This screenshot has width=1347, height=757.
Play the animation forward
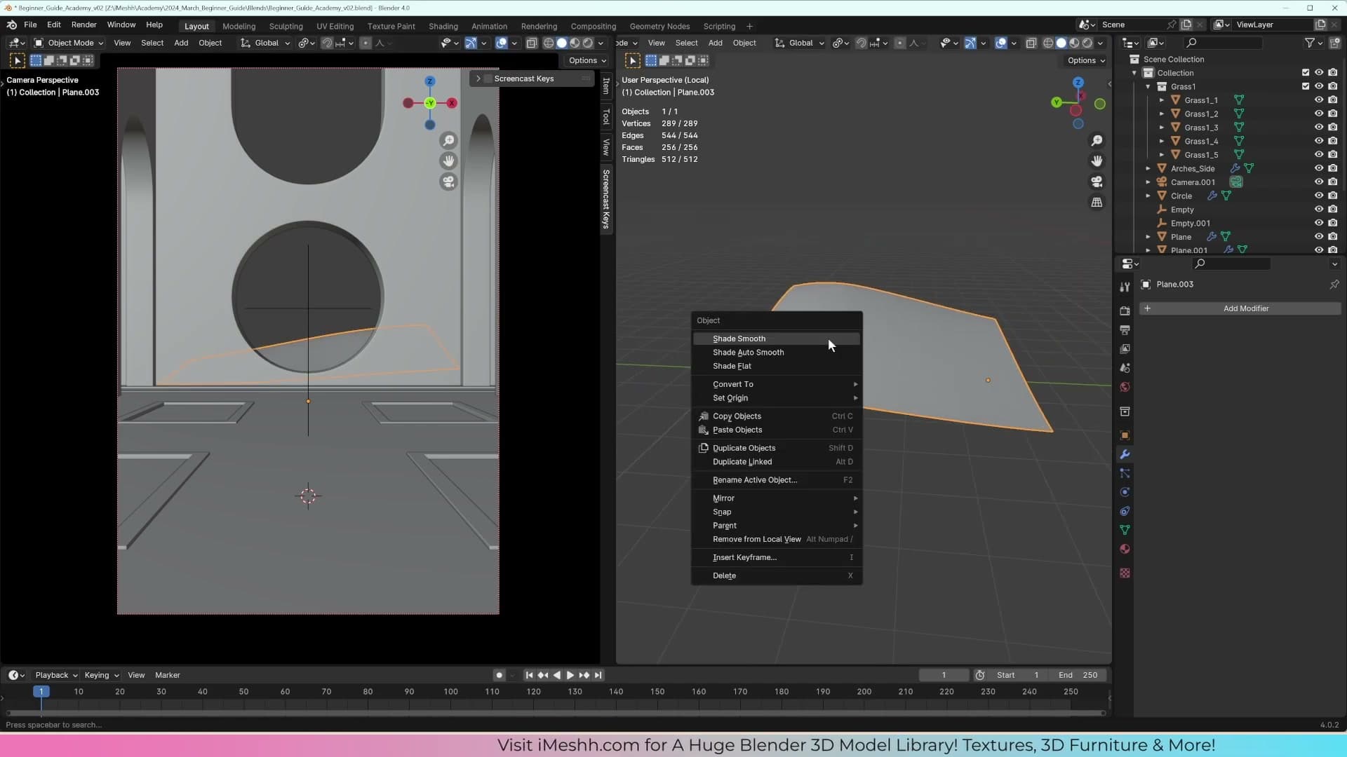coord(570,675)
